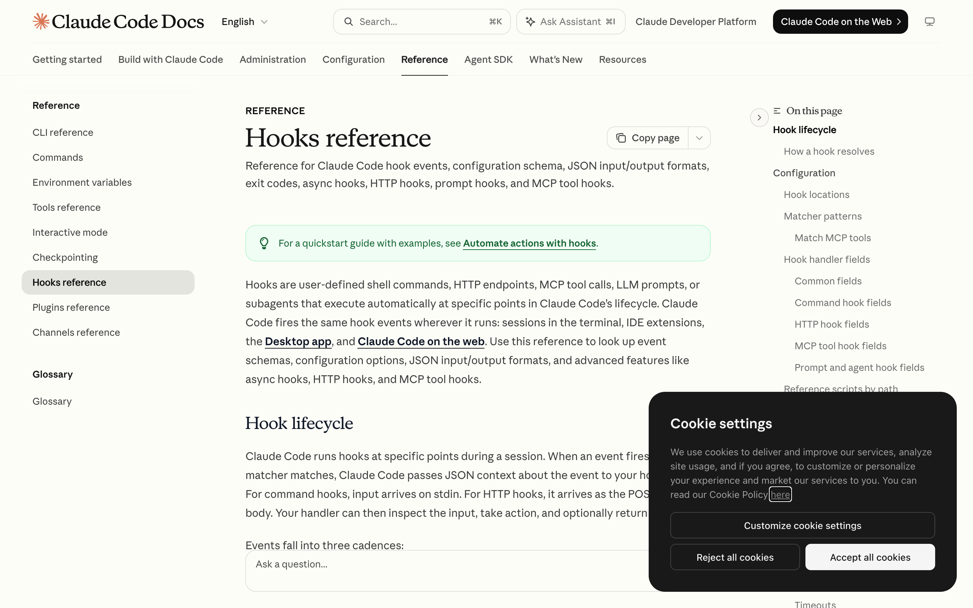
Task: Switch to the Configuration tab
Action: pos(353,59)
